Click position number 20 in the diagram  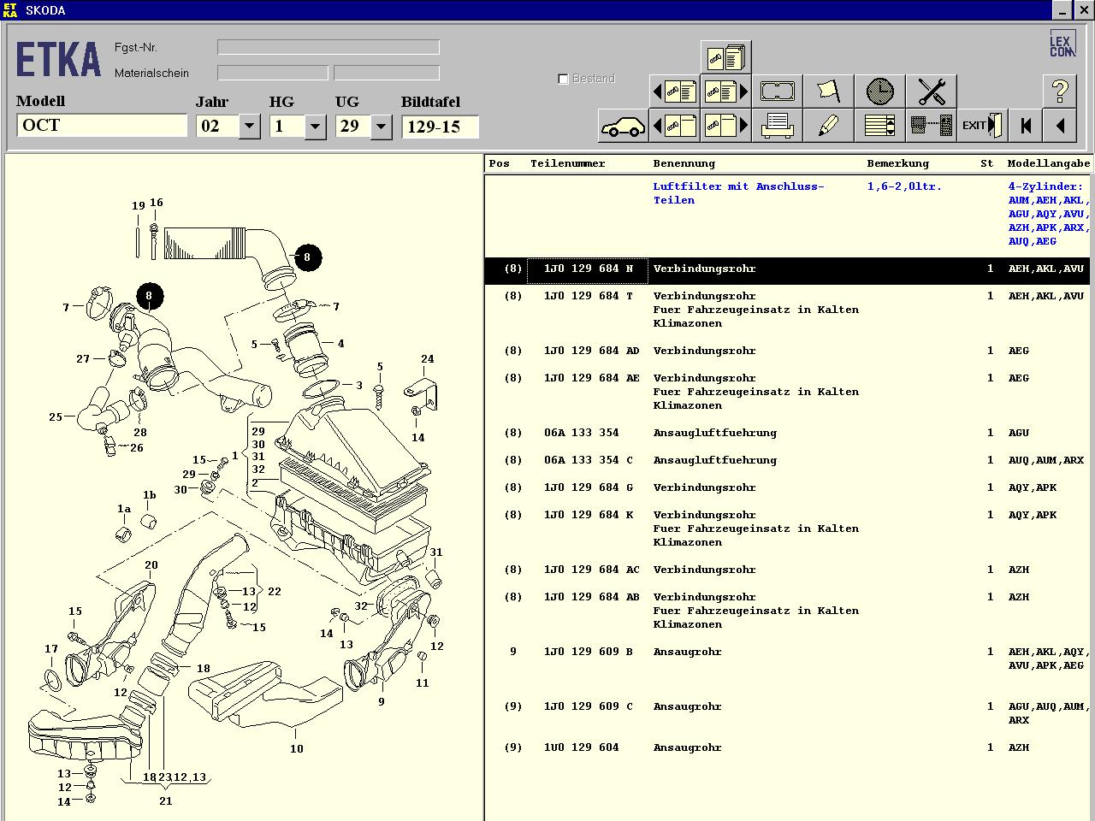151,564
